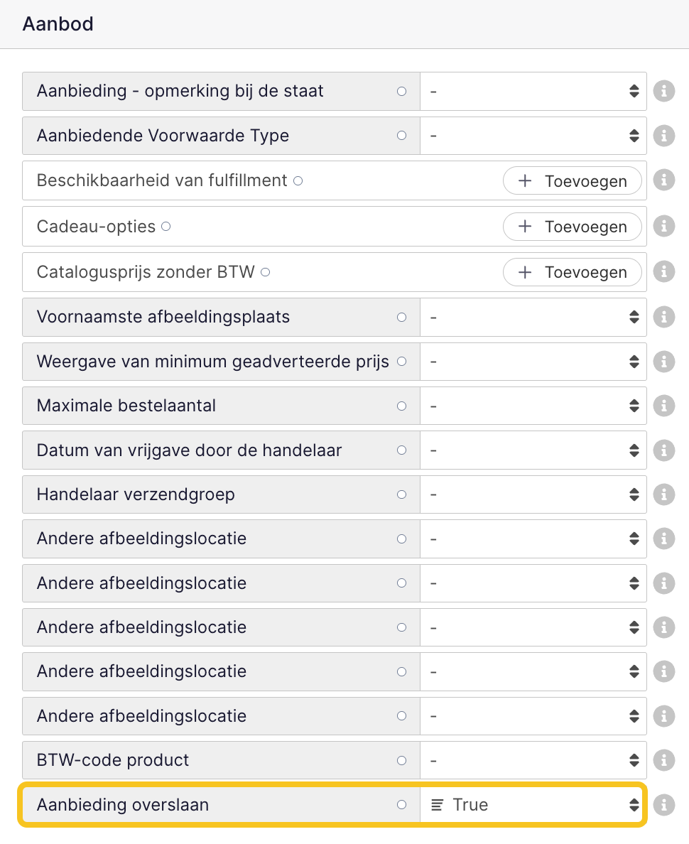The image size is (689, 844).
Task: Click info icon beside Cadeau-opties row
Action: pyautogui.click(x=663, y=227)
